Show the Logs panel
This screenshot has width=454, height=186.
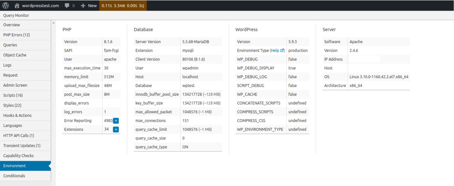click(x=25, y=65)
